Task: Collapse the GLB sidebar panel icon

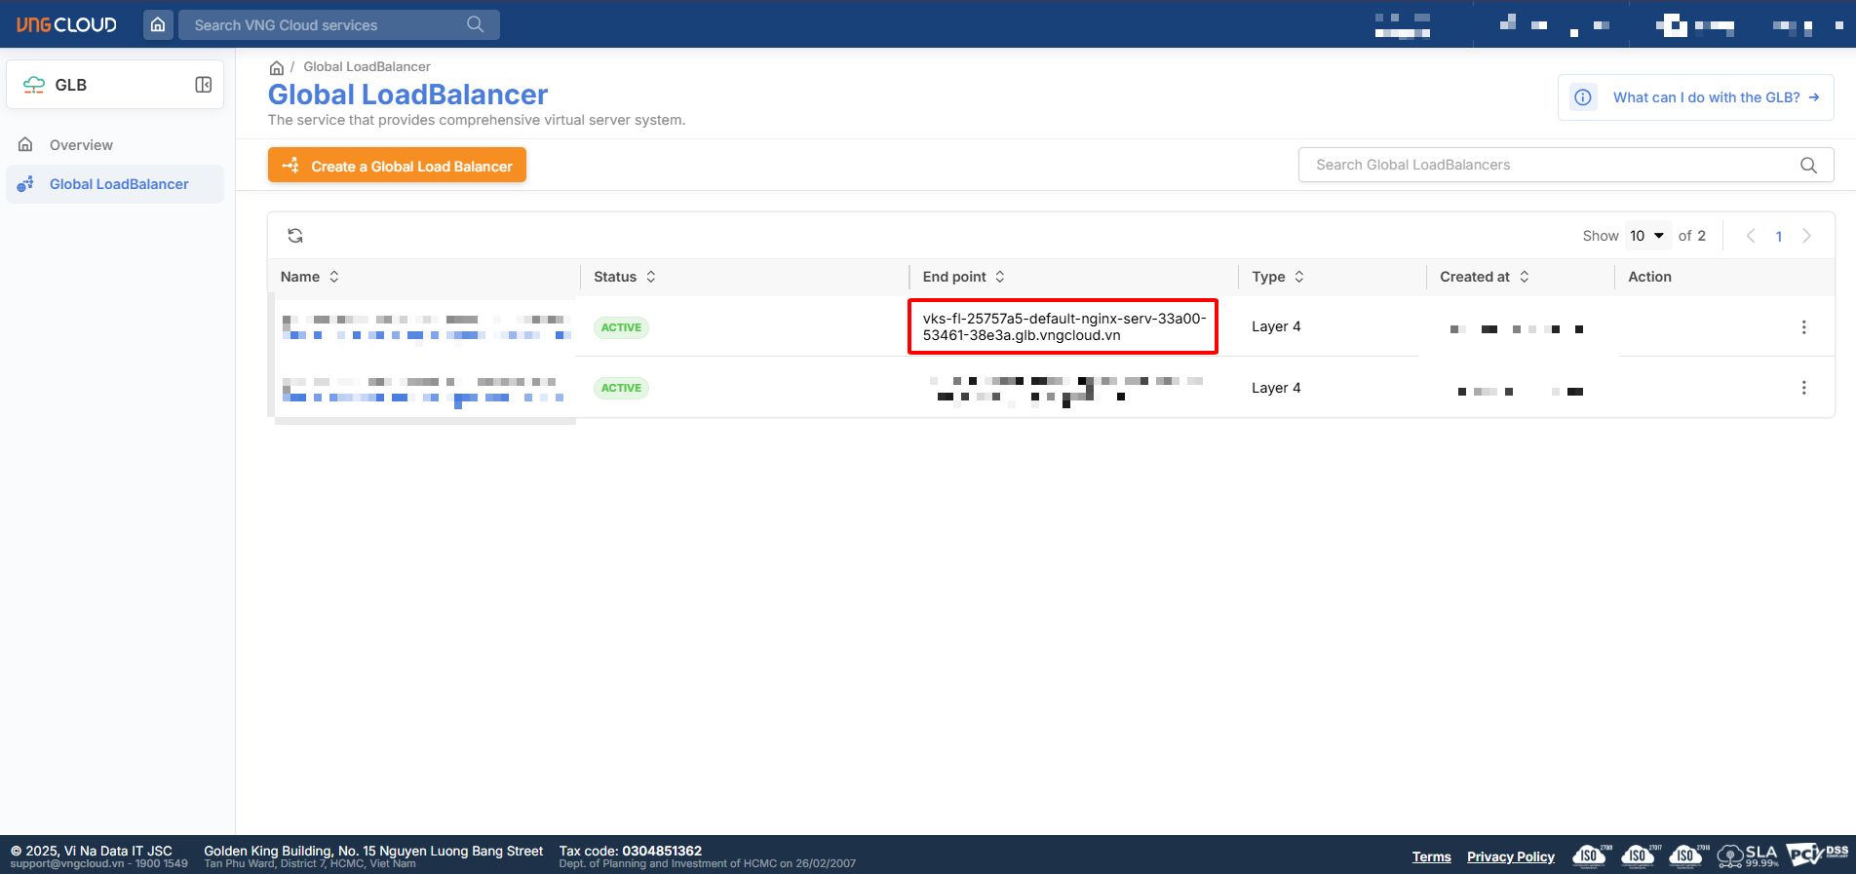Action: pos(204,85)
